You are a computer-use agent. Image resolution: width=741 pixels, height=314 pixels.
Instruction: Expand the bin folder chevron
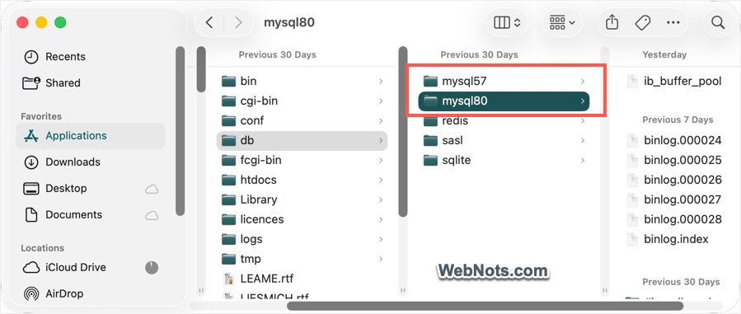coord(381,82)
